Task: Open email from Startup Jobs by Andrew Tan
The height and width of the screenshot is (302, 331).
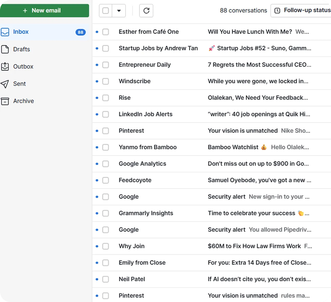Action: point(212,48)
